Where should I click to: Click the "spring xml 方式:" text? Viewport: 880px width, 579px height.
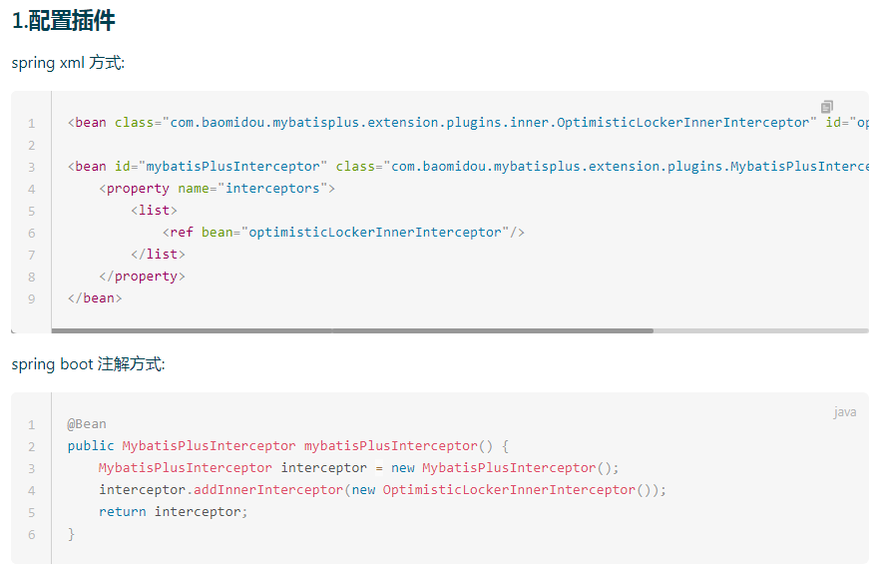point(68,63)
